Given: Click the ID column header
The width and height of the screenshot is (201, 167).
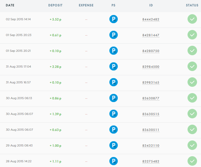Looking at the screenshot, I should [151, 5].
